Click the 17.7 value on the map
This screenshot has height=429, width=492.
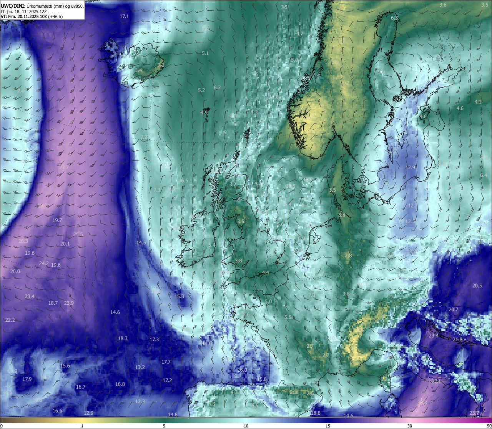coord(166,362)
